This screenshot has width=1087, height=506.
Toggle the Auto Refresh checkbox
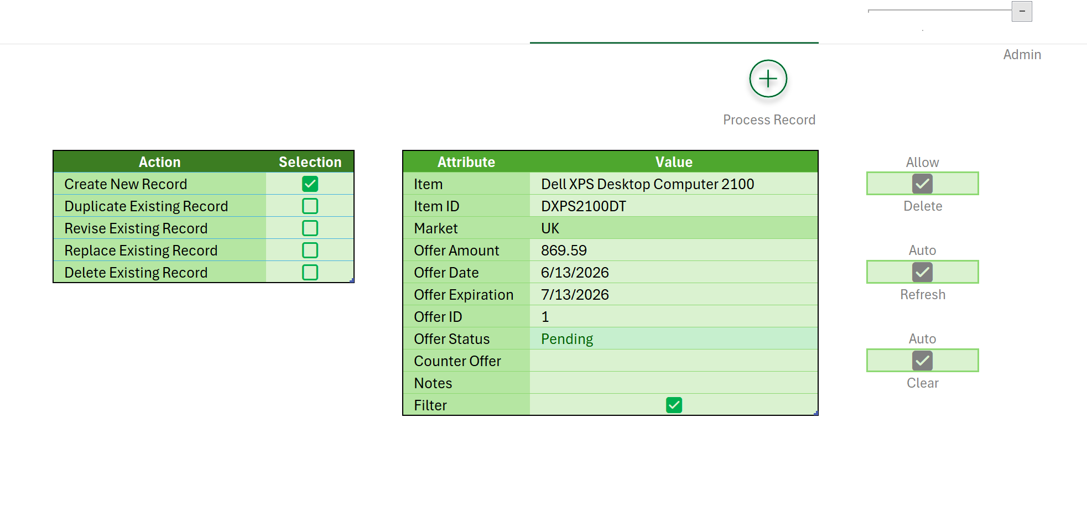point(922,272)
